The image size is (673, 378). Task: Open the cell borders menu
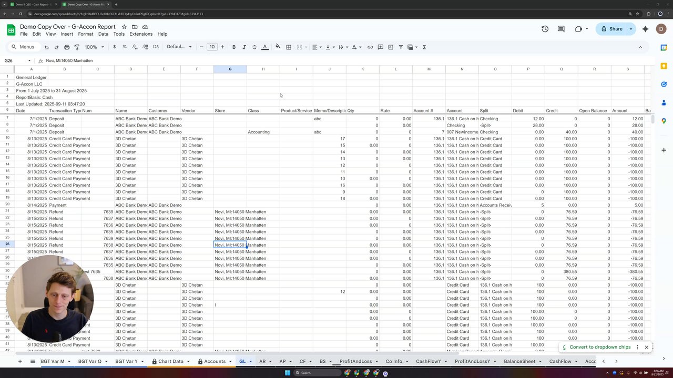289,47
